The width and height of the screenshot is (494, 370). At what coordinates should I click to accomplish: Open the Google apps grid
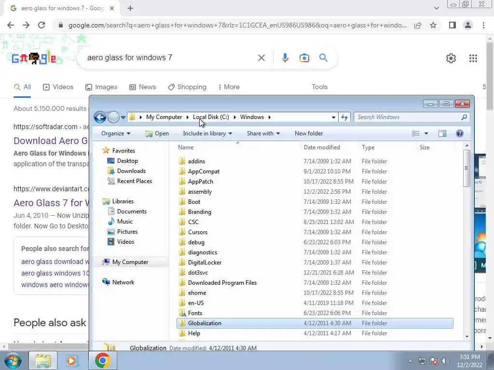[x=473, y=58]
